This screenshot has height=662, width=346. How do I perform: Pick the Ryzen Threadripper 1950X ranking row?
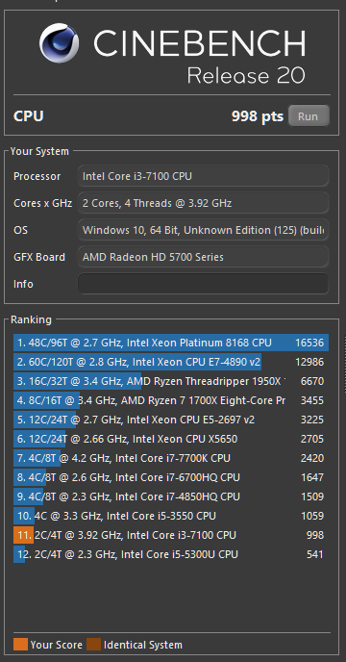[x=171, y=381]
